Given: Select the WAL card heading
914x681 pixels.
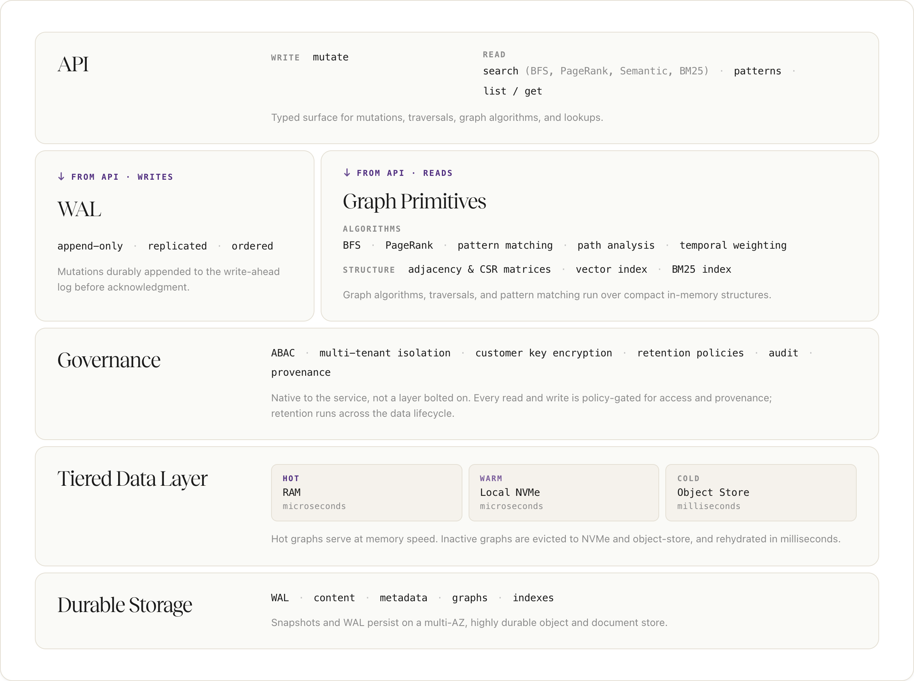Looking at the screenshot, I should click(x=79, y=209).
